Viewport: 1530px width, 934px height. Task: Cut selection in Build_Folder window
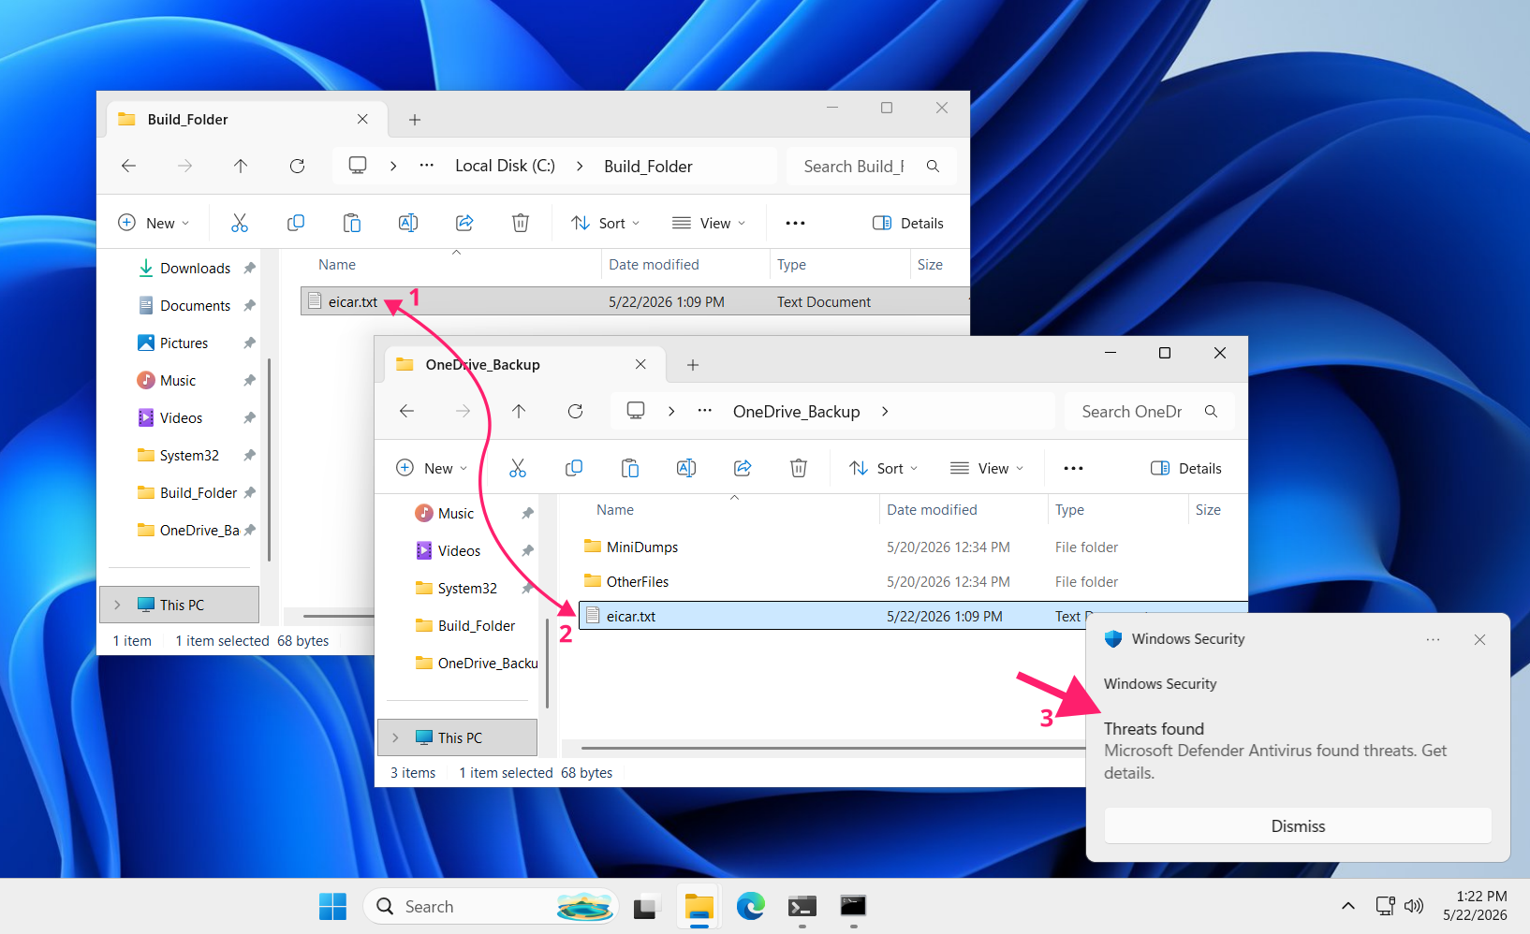pos(240,223)
